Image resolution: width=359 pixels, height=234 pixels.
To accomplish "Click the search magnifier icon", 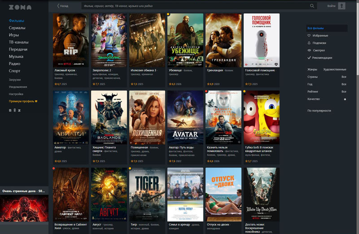I will tap(312, 6).
